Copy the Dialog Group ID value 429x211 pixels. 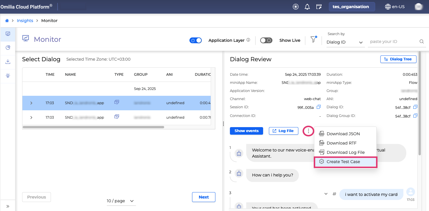pyautogui.click(x=415, y=116)
